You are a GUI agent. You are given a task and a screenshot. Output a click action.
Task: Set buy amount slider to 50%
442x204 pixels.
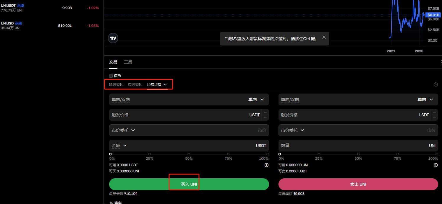189,154
